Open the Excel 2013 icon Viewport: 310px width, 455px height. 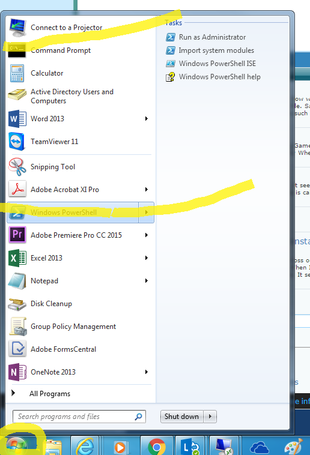17,258
